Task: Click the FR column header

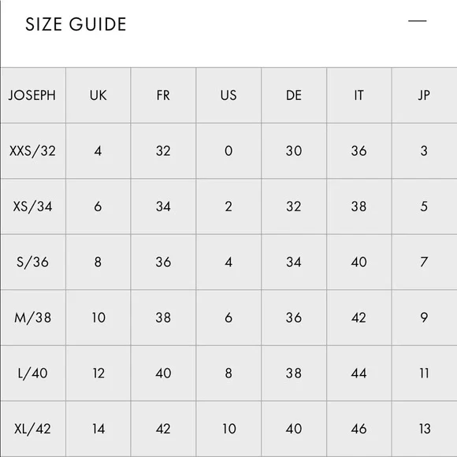Action: tap(163, 95)
